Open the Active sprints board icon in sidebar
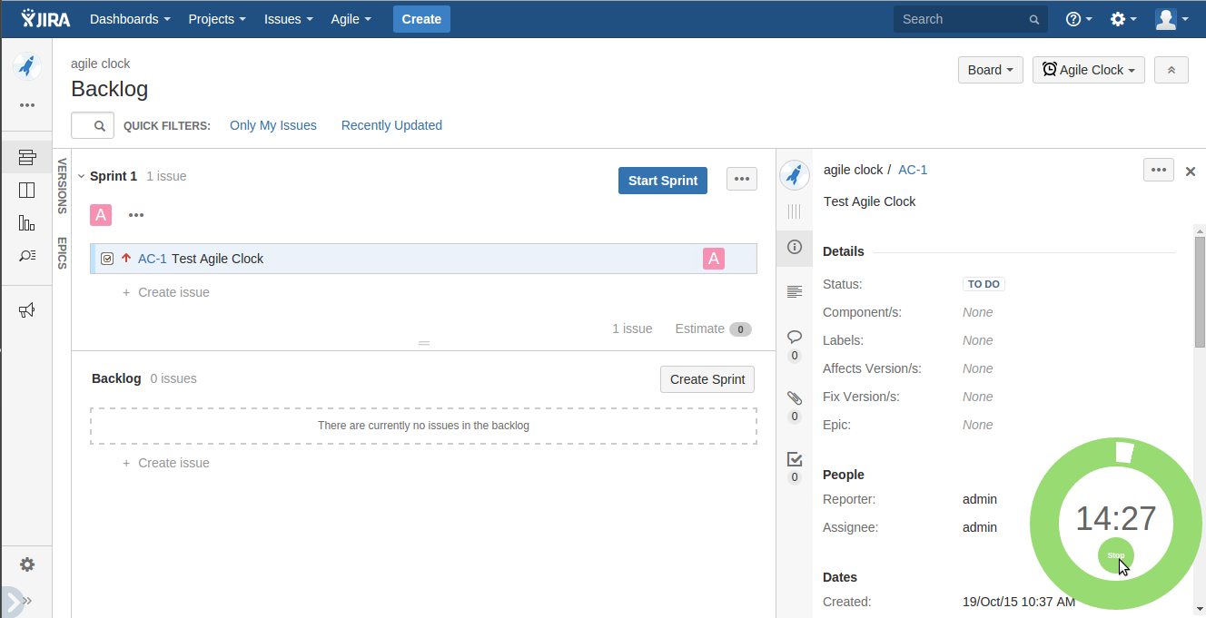 (27, 190)
